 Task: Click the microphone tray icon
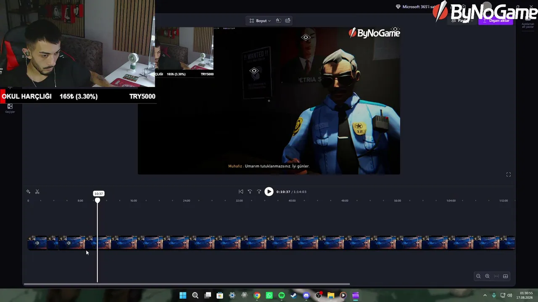coord(494,295)
